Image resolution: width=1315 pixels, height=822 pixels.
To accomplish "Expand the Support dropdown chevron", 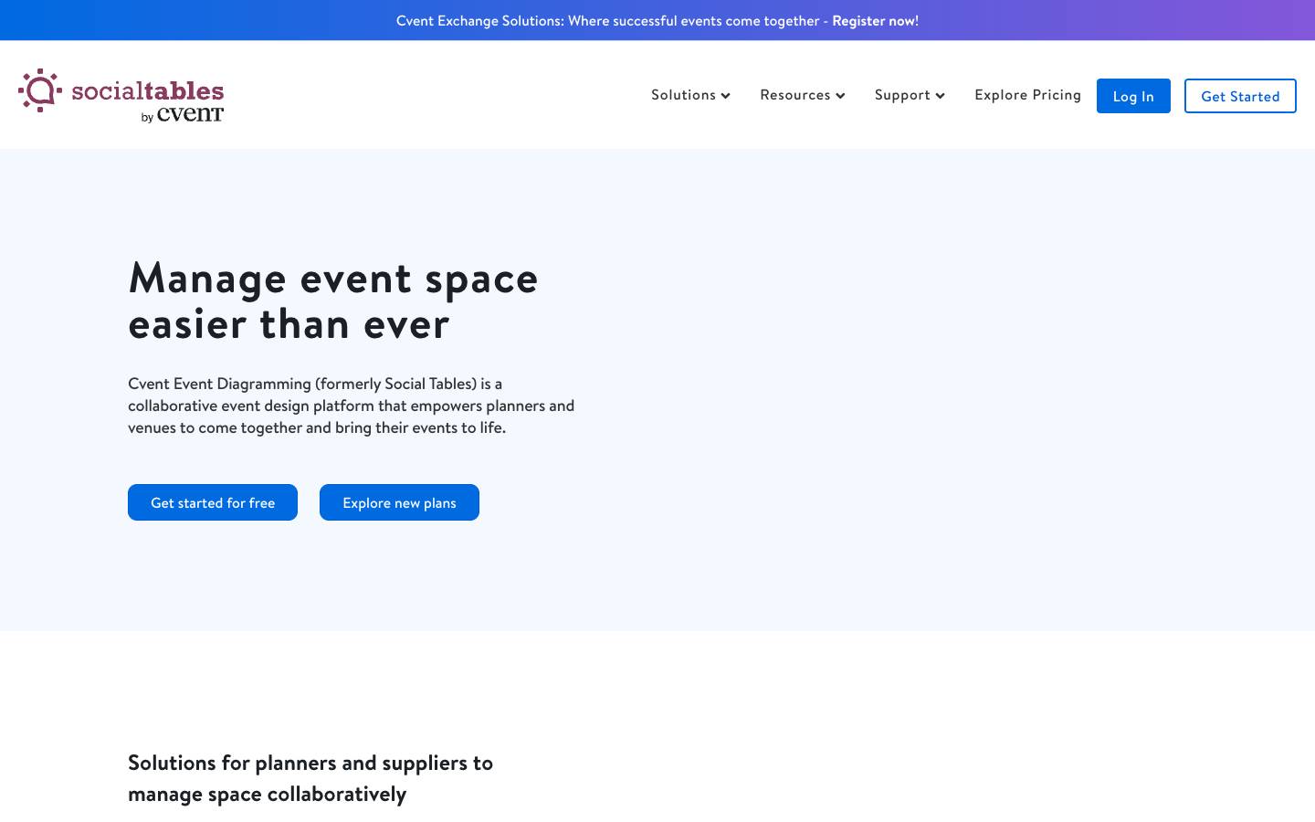I will coord(940,96).
